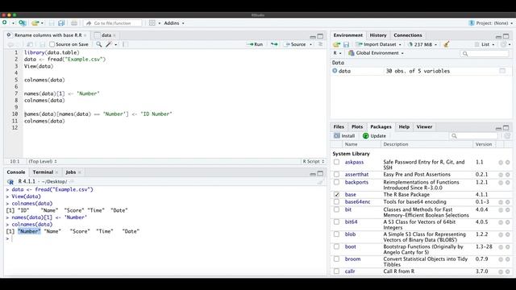The width and height of the screenshot is (516, 290).
Task: Click the Go to file/function field
Action: click(113, 23)
